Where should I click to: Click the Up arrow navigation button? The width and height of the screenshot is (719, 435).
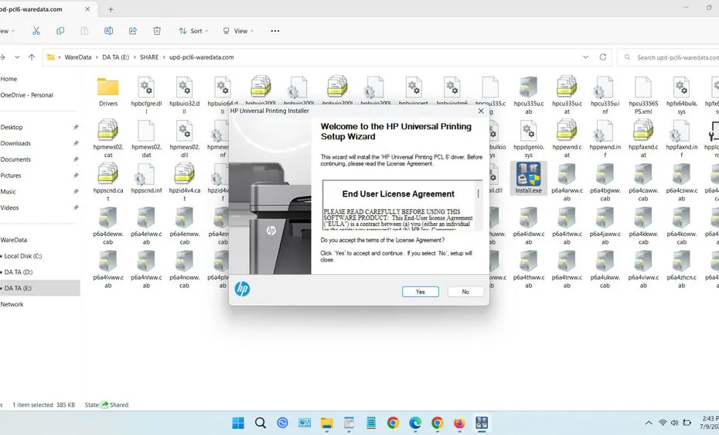point(32,57)
